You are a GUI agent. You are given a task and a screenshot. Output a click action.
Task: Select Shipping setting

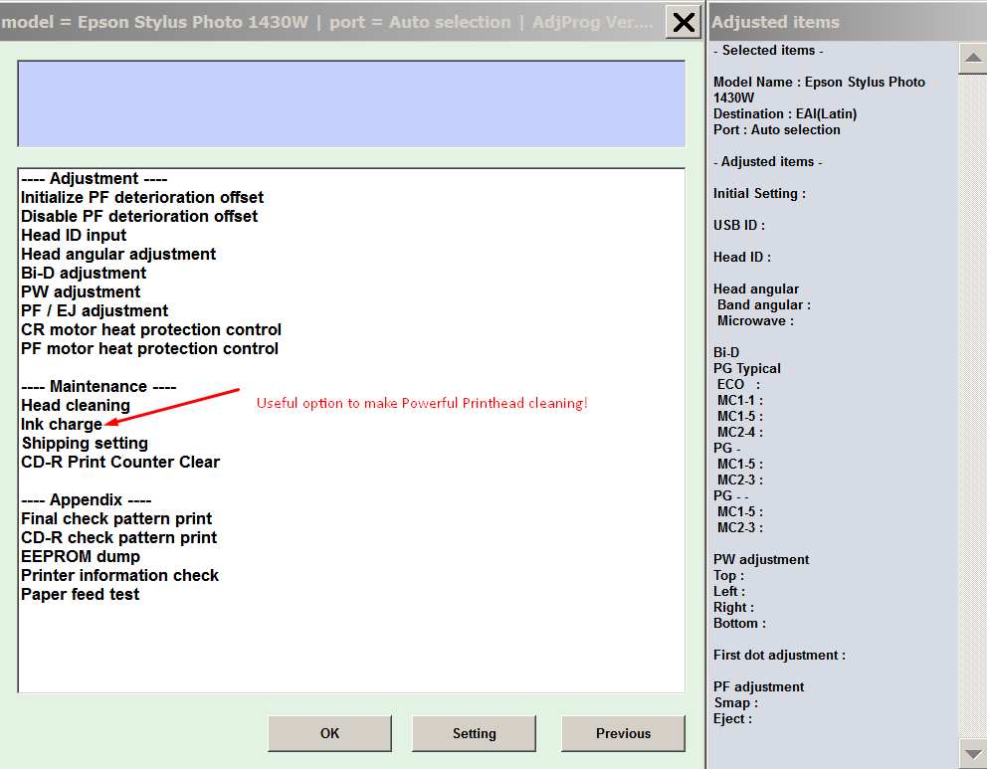coord(85,443)
